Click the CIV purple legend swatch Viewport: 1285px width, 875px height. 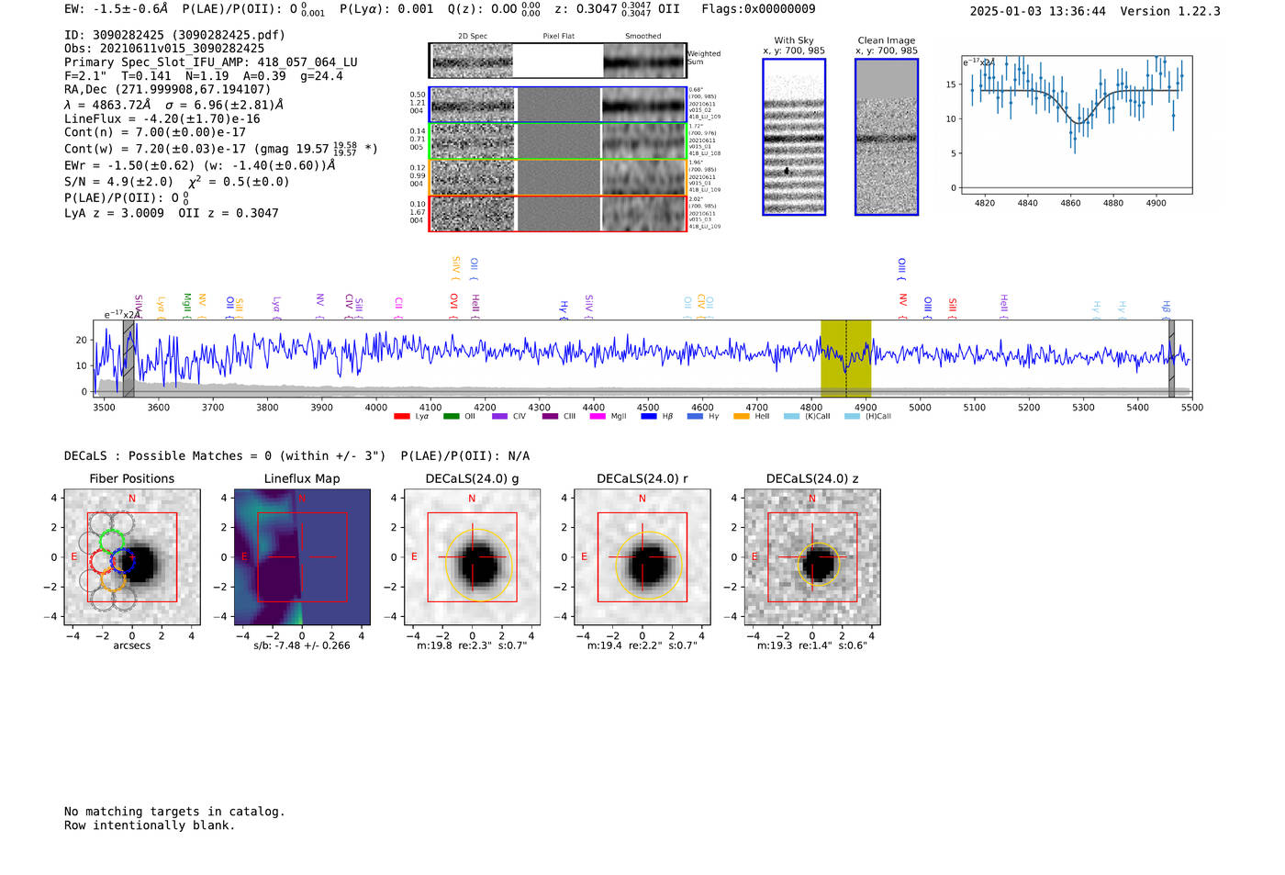click(x=499, y=417)
